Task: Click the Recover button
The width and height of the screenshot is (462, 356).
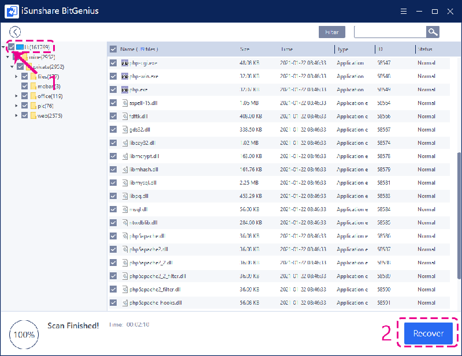Action: [x=428, y=333]
